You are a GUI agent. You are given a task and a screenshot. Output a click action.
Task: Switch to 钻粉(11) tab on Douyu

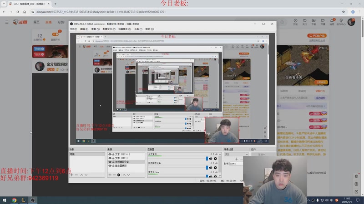tap(320, 91)
